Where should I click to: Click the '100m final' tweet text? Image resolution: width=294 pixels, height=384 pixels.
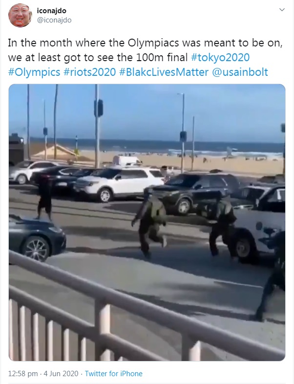pyautogui.click(x=162, y=58)
